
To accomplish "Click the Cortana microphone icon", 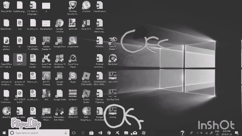I will tap(66, 133).
